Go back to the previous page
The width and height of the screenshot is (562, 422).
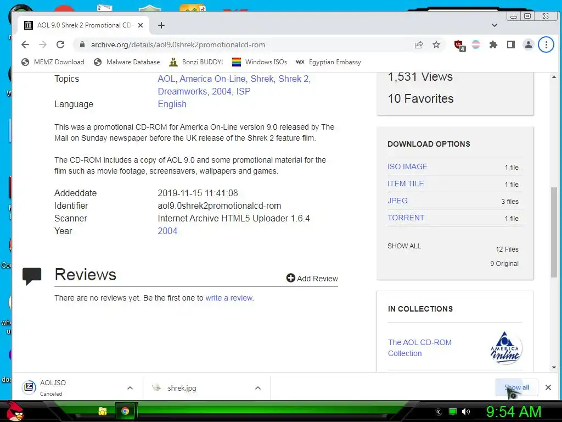(x=25, y=45)
